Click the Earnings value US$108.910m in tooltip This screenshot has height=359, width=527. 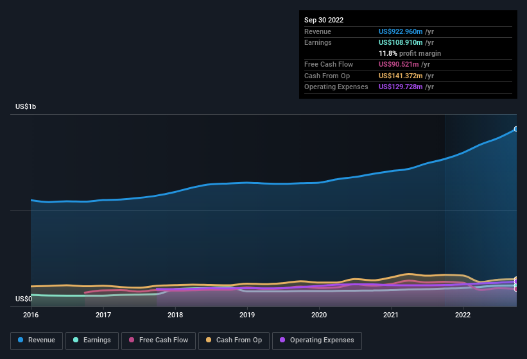point(401,42)
